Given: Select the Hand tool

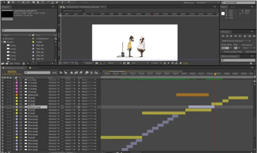Looking at the screenshot, I should (8, 2).
